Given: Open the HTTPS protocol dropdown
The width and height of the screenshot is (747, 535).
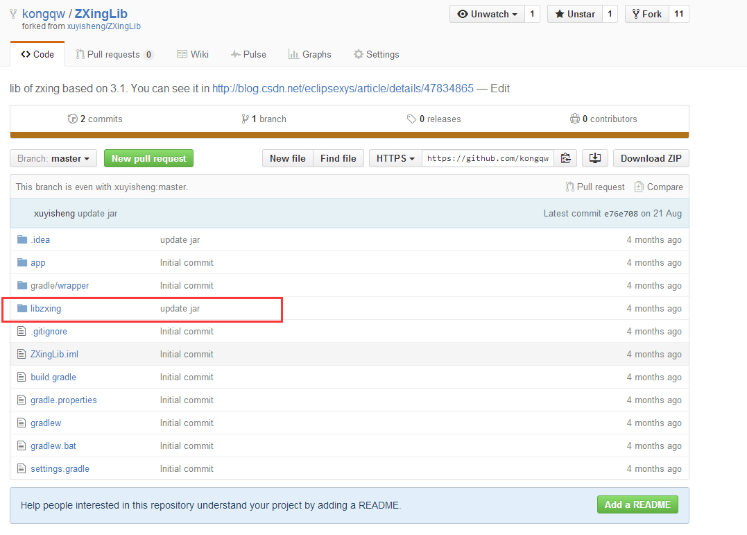Looking at the screenshot, I should (395, 158).
